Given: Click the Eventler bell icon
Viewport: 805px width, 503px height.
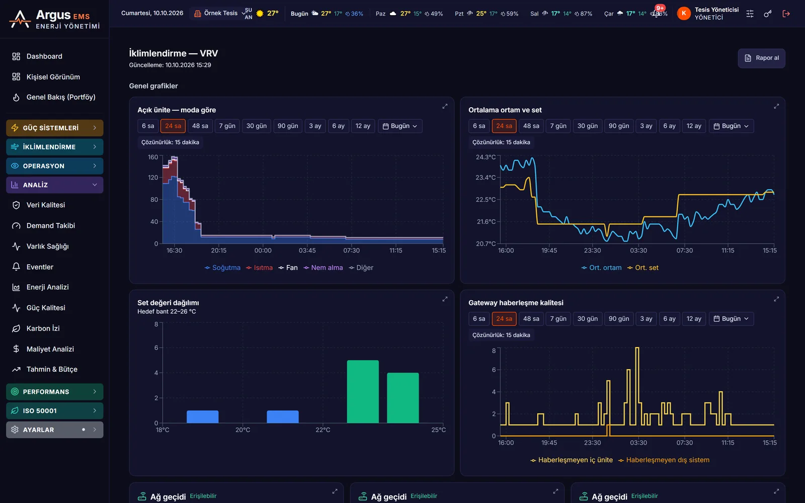Looking at the screenshot, I should [16, 267].
